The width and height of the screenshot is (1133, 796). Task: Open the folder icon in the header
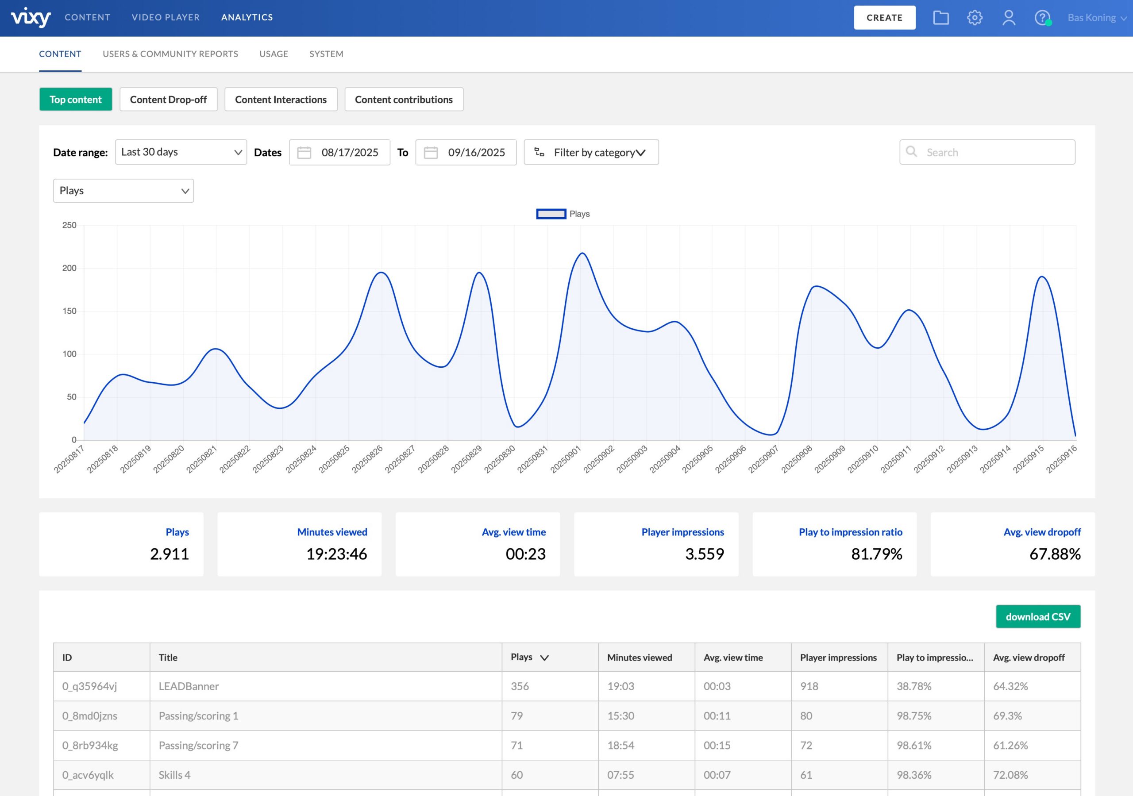pyautogui.click(x=940, y=18)
